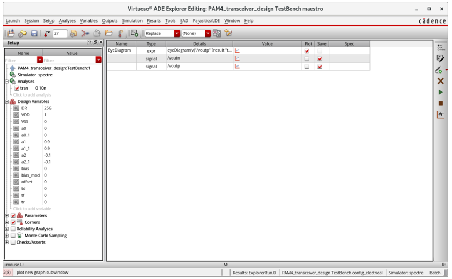Click 'Click to add variable' link
The image size is (452, 279).
pos(32,209)
